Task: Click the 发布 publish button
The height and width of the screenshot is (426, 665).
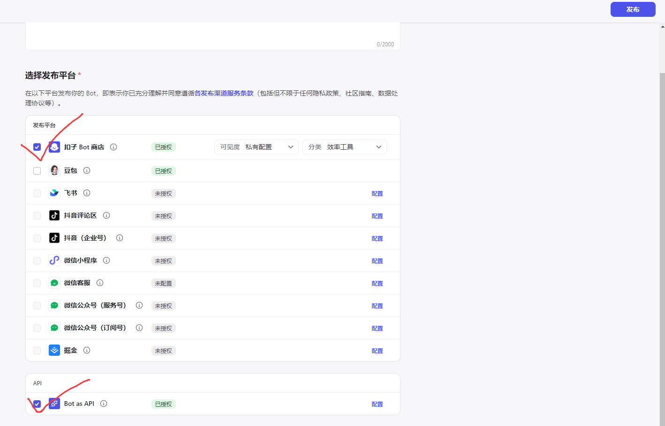Action: click(x=633, y=9)
